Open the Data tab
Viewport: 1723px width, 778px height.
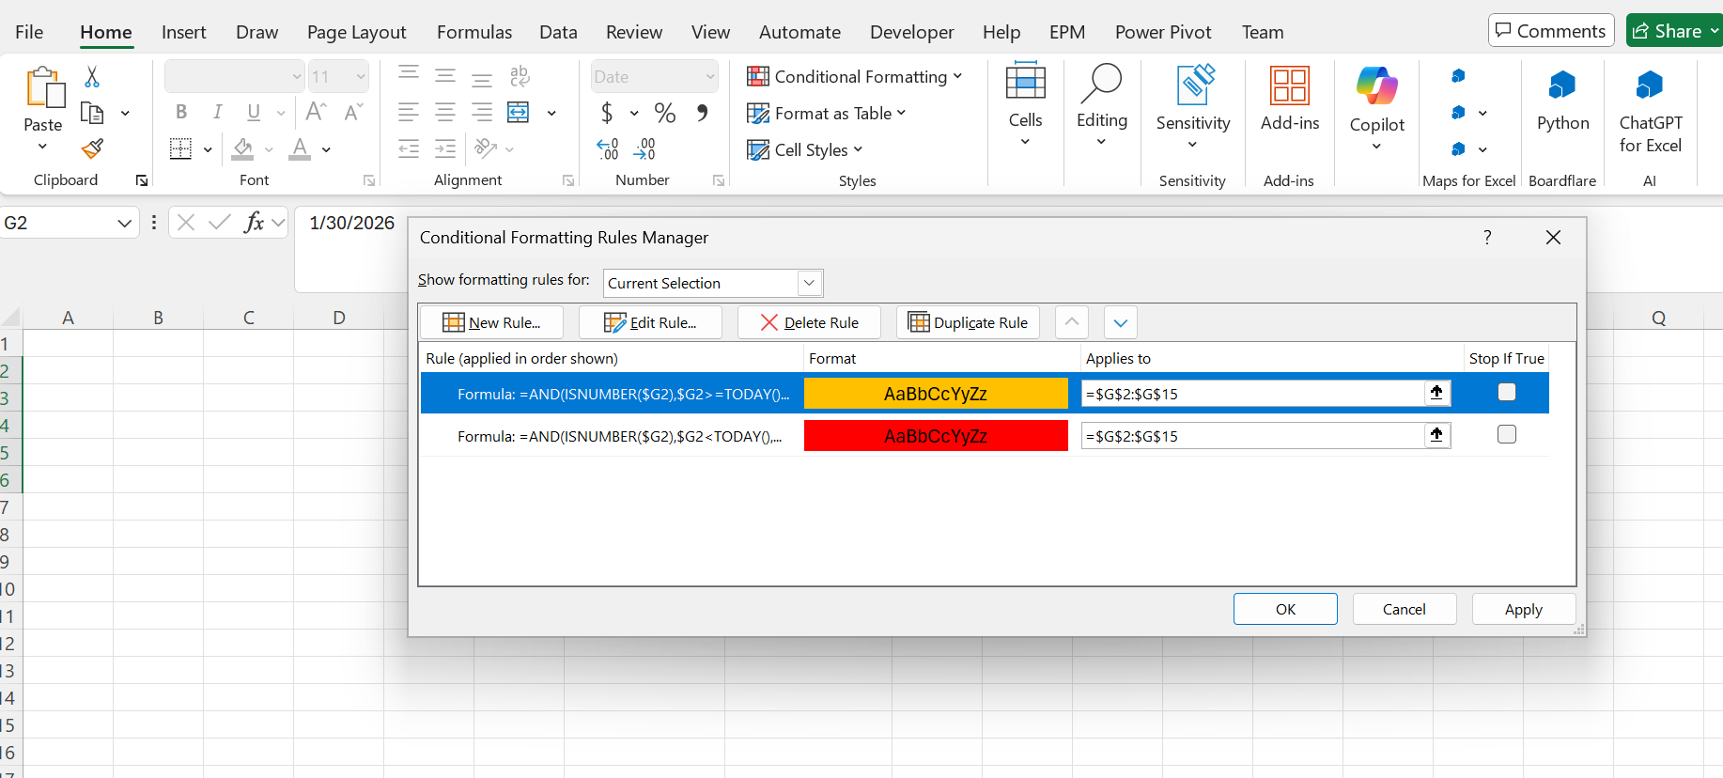coord(558,32)
